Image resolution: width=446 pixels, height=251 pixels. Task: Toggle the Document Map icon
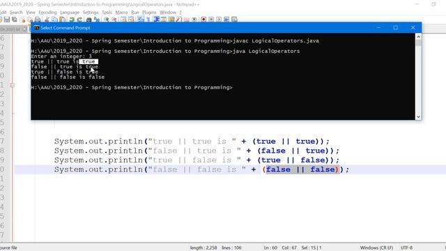171,20
